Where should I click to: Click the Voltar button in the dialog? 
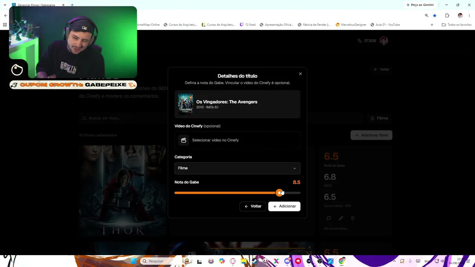[x=253, y=206]
